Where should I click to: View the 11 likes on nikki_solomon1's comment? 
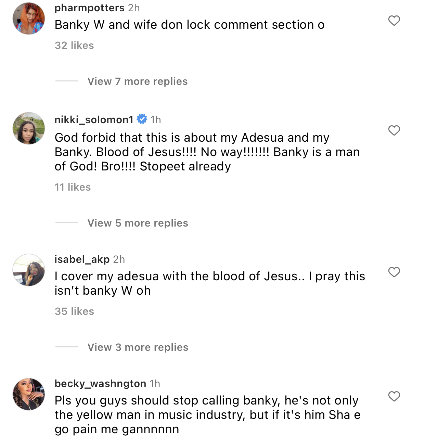(73, 187)
